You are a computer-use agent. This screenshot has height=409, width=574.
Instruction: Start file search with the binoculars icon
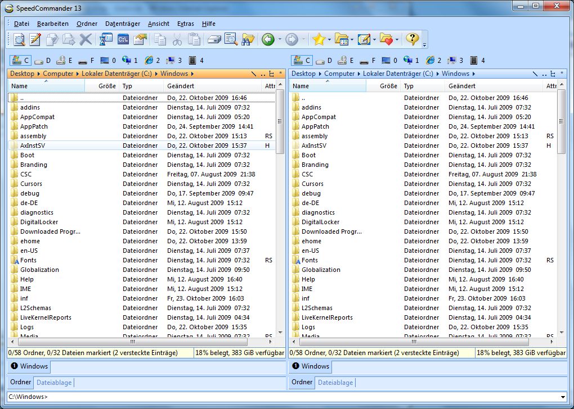(246, 39)
